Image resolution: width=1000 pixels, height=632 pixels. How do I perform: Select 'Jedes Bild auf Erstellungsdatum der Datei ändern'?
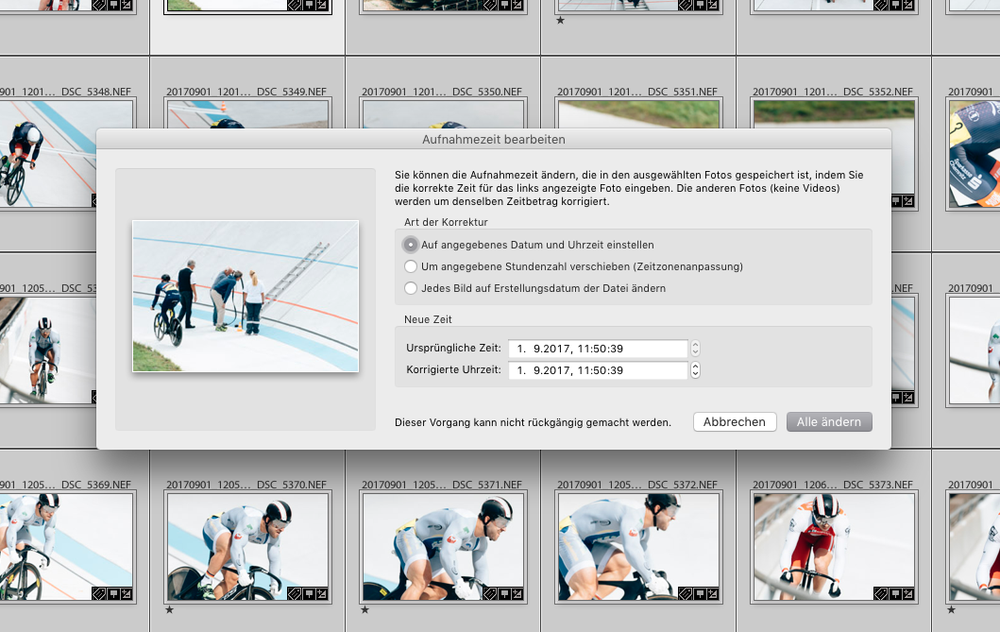pos(411,288)
